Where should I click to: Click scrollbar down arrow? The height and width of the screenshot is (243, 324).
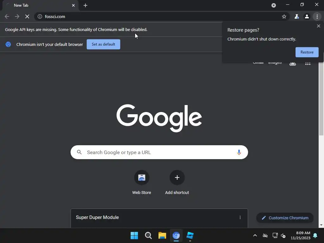[321, 225]
